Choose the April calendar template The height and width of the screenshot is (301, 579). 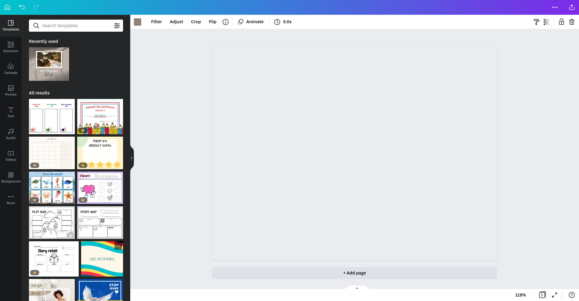point(52,153)
